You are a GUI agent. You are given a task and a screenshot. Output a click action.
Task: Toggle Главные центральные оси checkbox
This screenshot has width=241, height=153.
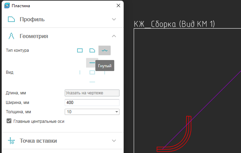pyautogui.click(x=9, y=121)
